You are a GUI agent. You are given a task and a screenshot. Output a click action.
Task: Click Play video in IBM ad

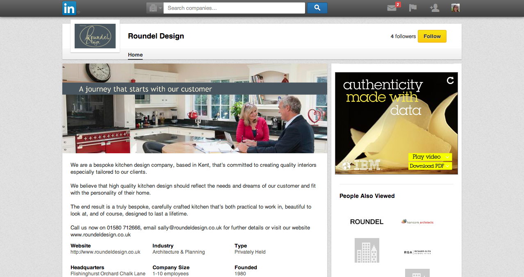[x=430, y=157]
